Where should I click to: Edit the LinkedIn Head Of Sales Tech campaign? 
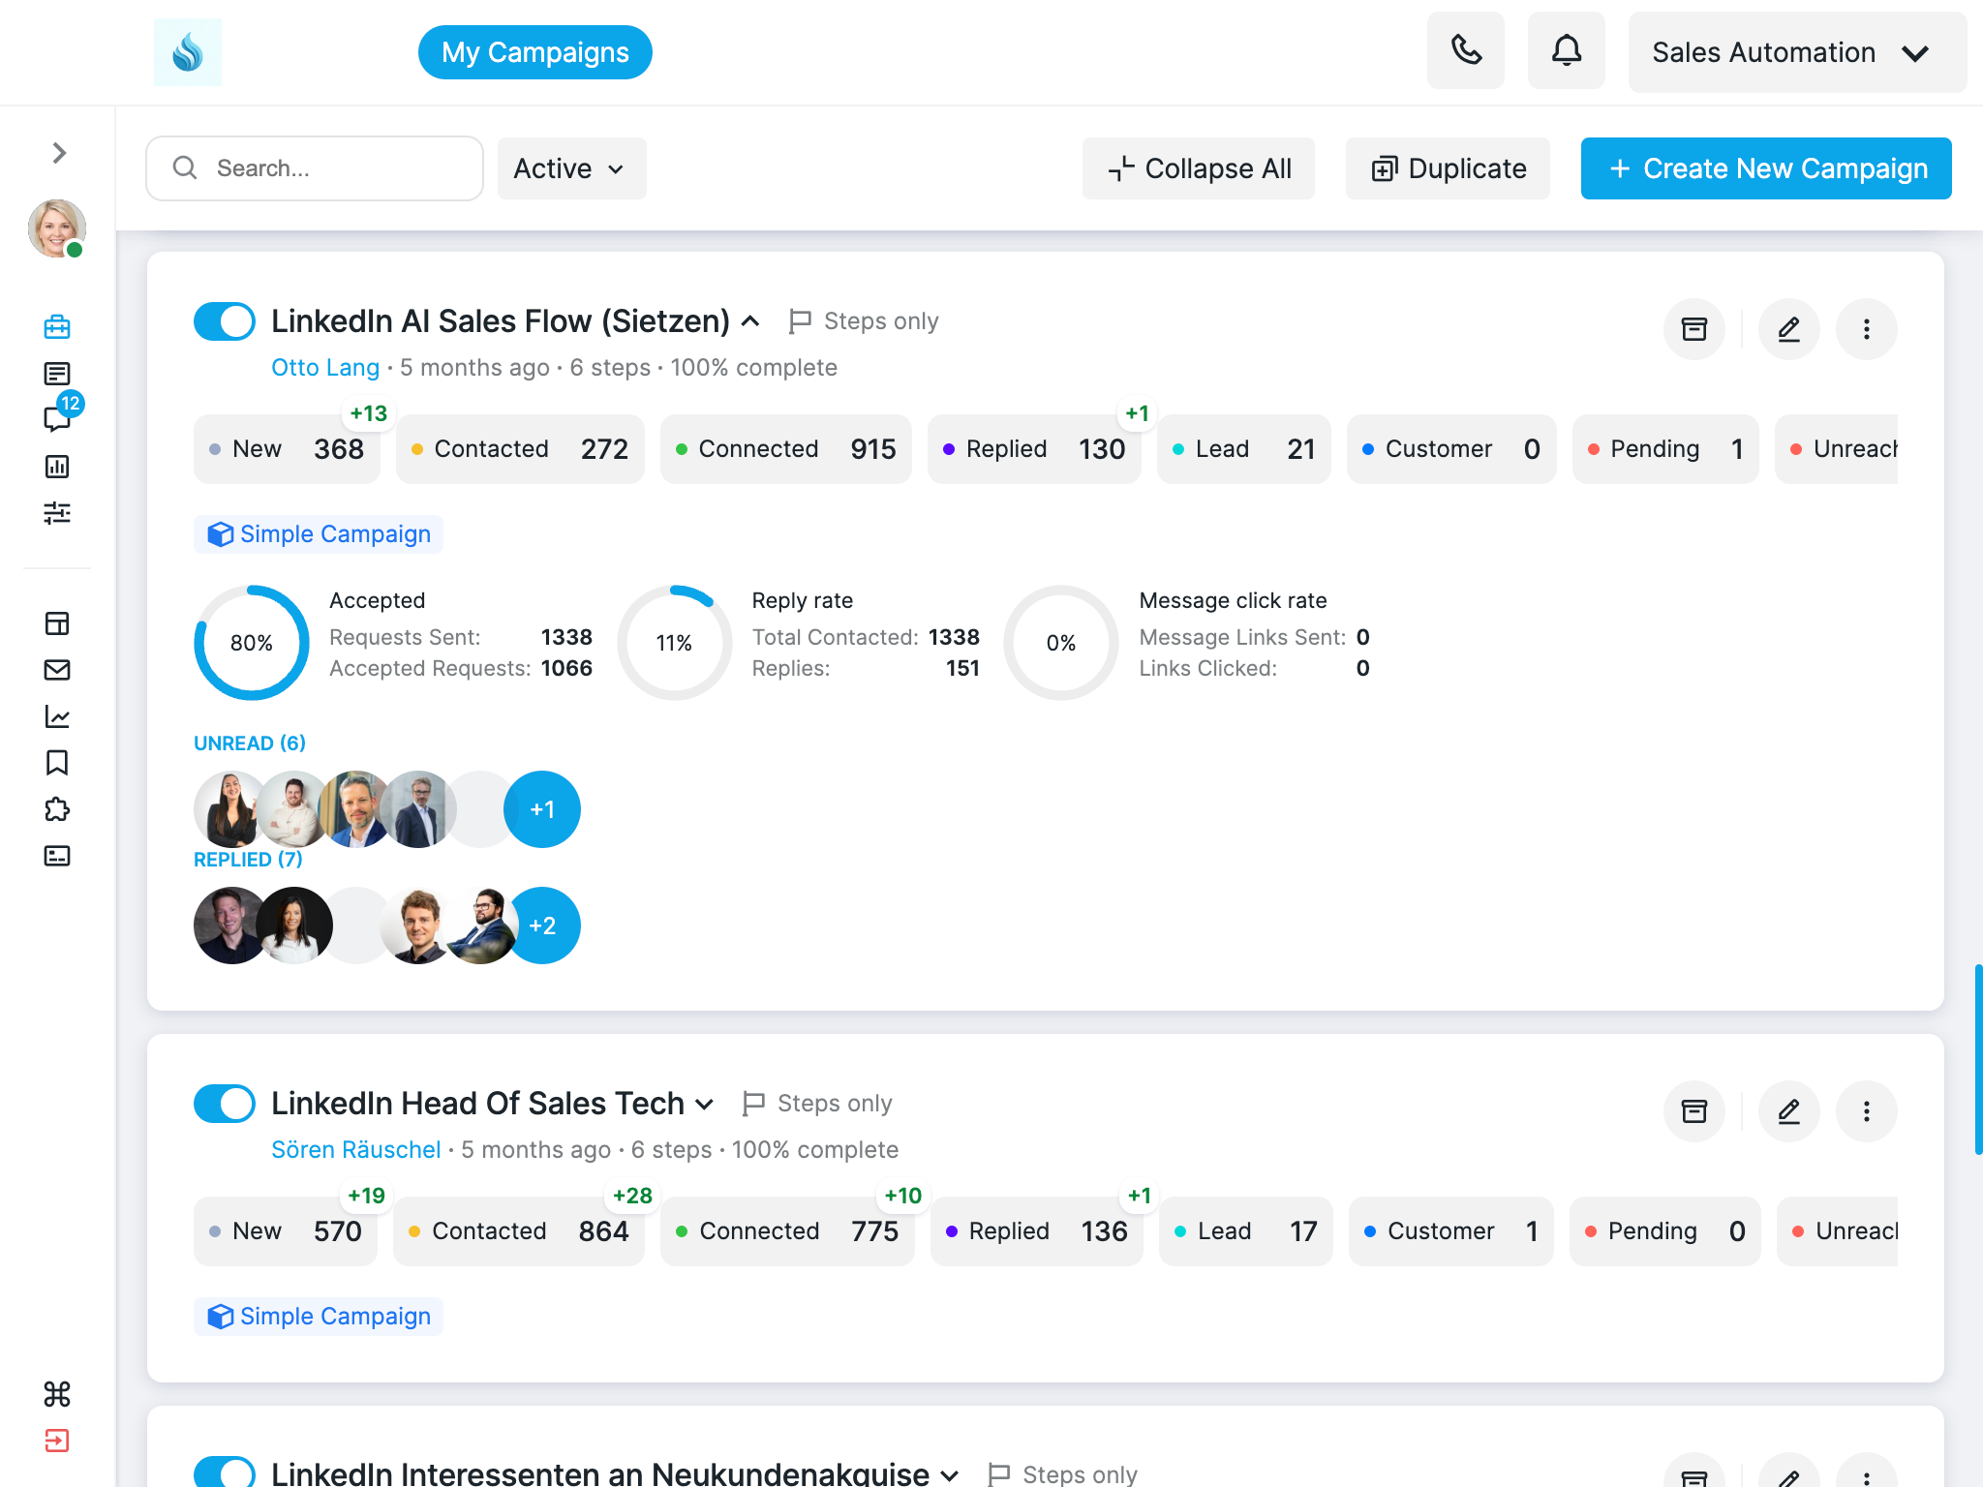tap(1788, 1111)
